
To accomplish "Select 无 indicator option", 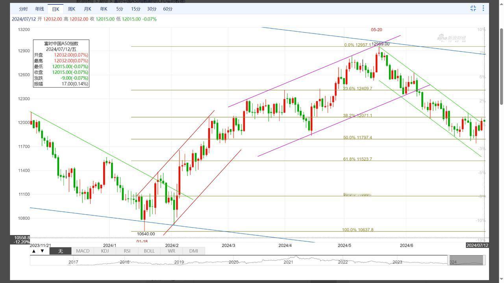I will click(x=60, y=251).
